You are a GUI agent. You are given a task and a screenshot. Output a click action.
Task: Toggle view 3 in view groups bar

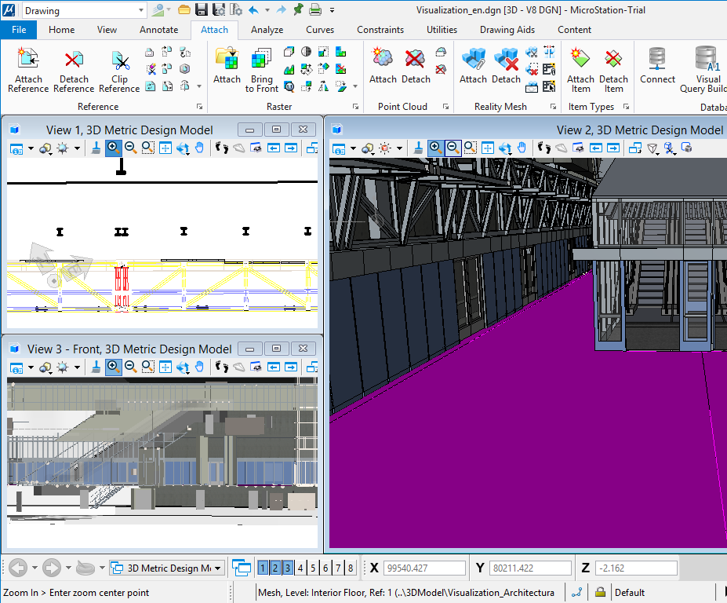(288, 568)
